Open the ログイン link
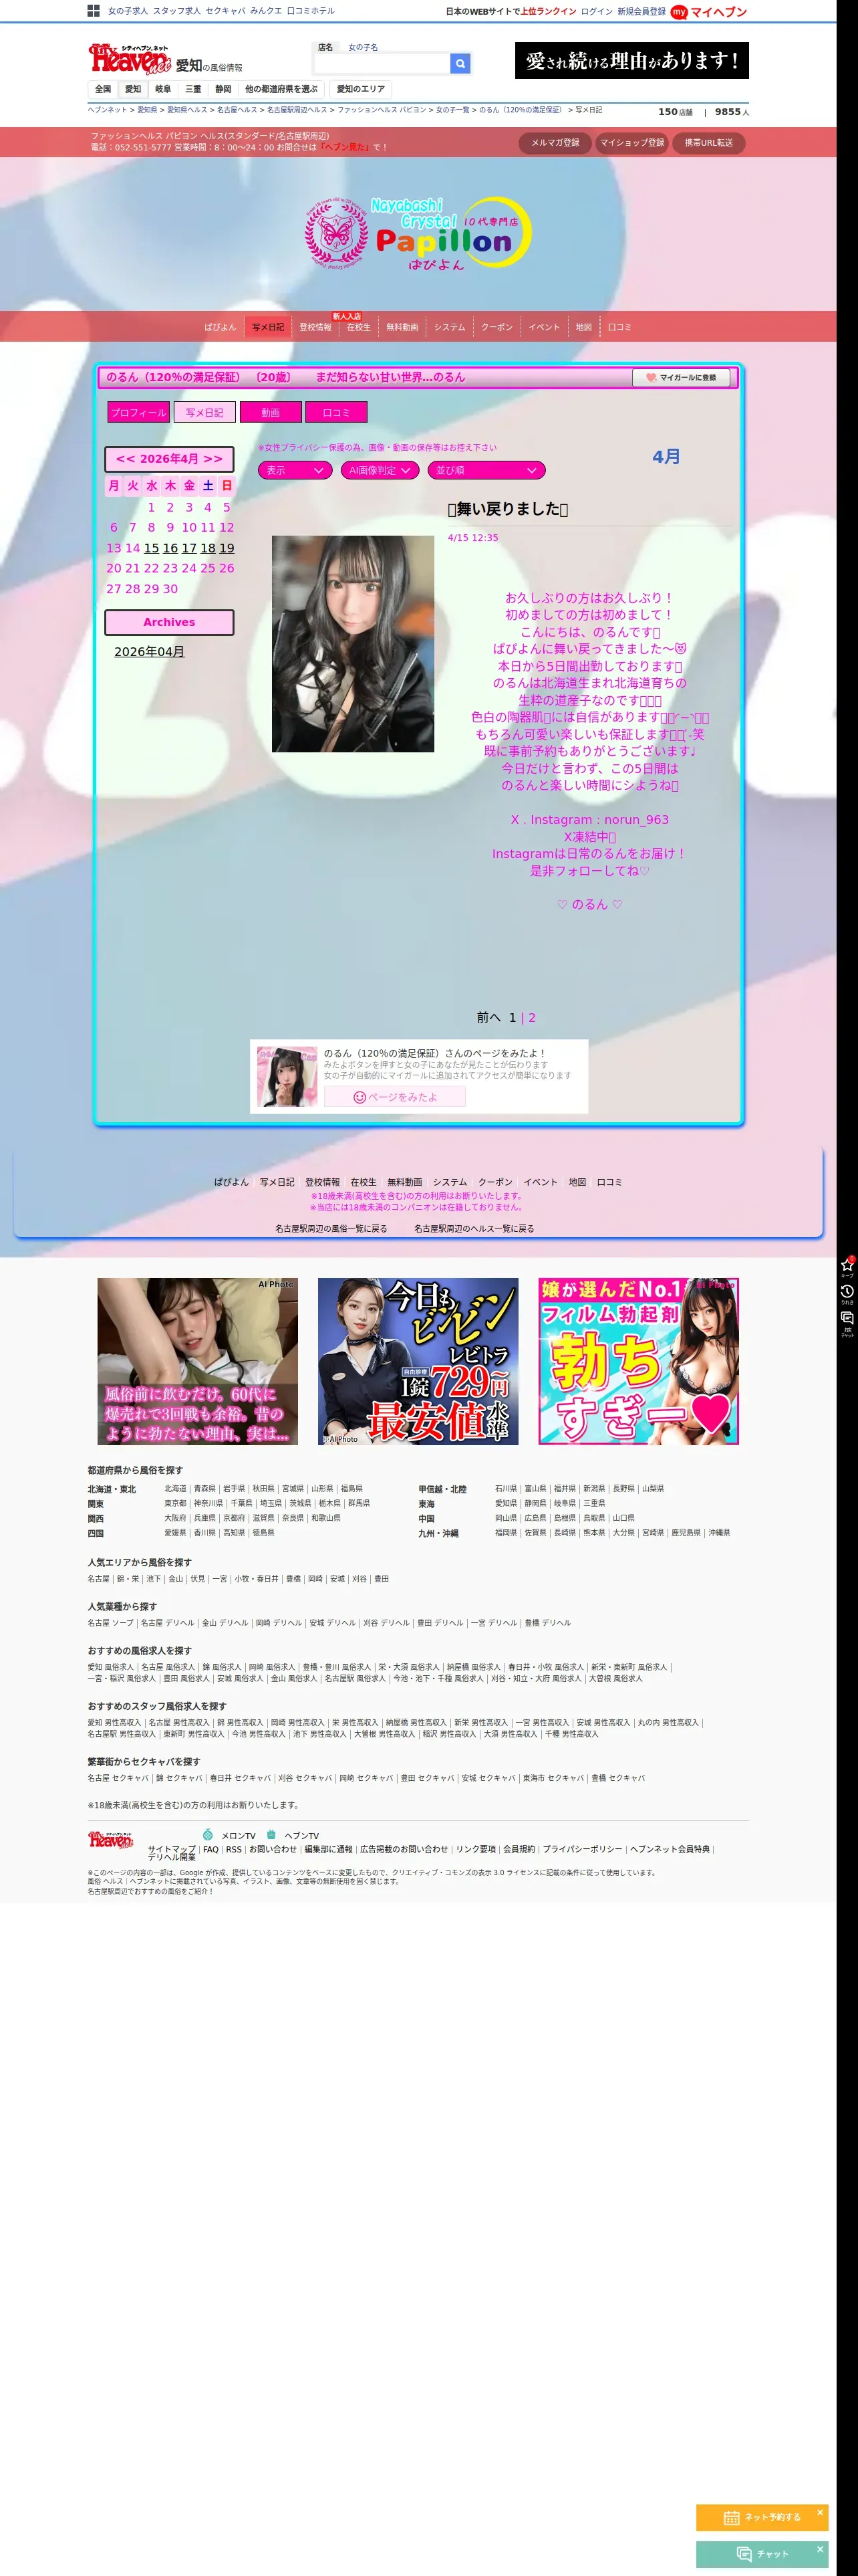858x2576 pixels. (x=596, y=12)
